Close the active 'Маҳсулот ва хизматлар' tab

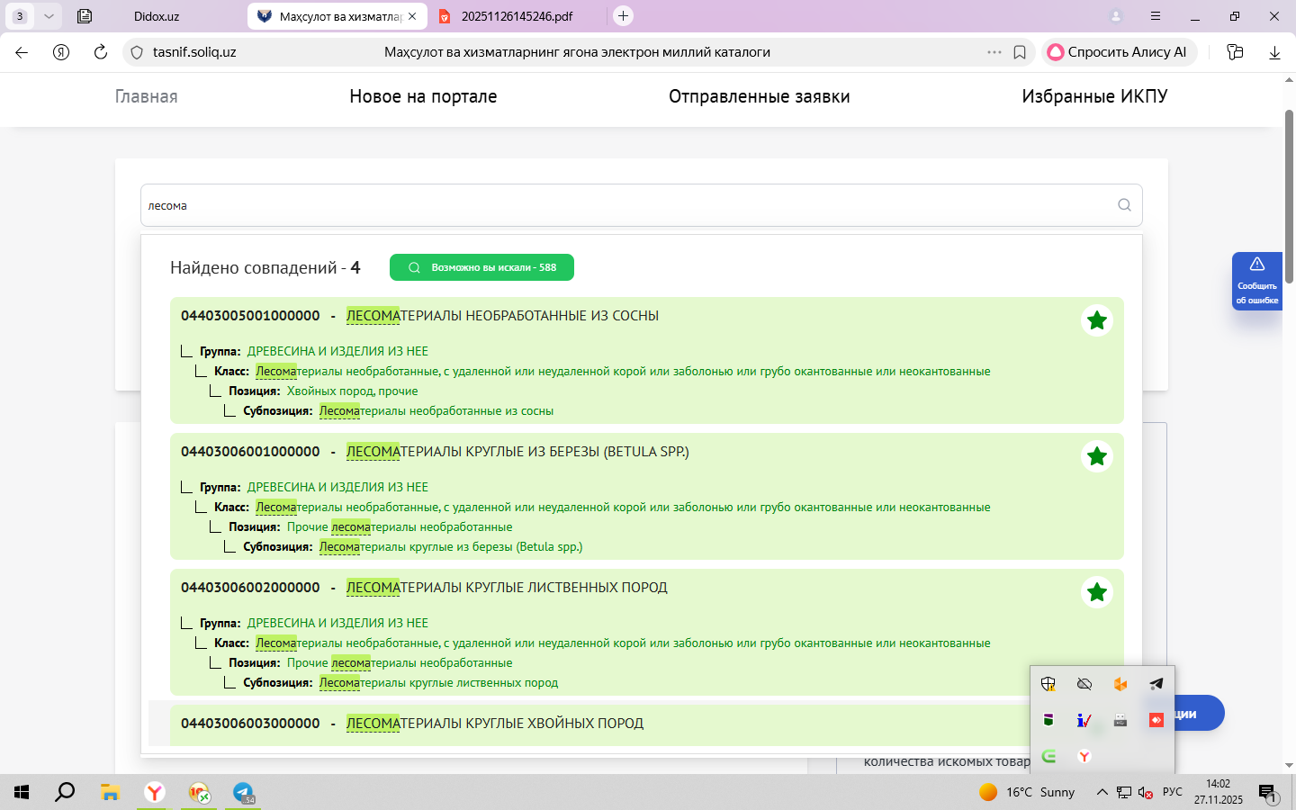tap(412, 16)
